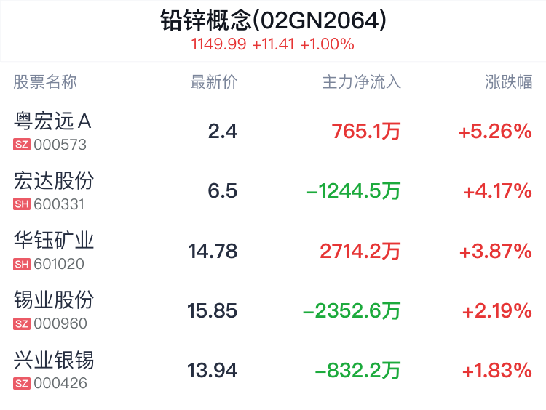Click the 2714.2万 net inflow value

point(360,251)
